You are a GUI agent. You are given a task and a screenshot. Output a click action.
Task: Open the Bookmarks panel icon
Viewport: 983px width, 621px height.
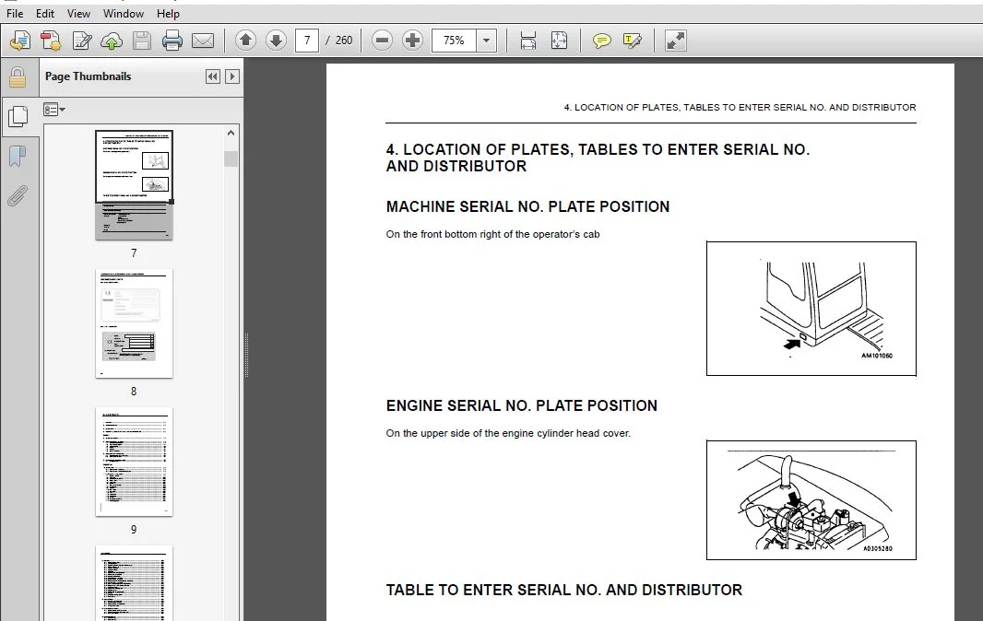18,157
